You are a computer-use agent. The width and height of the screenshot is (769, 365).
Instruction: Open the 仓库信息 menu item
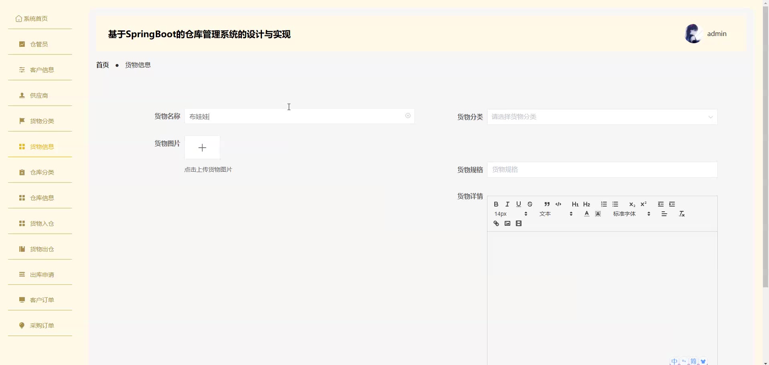pyautogui.click(x=40, y=198)
